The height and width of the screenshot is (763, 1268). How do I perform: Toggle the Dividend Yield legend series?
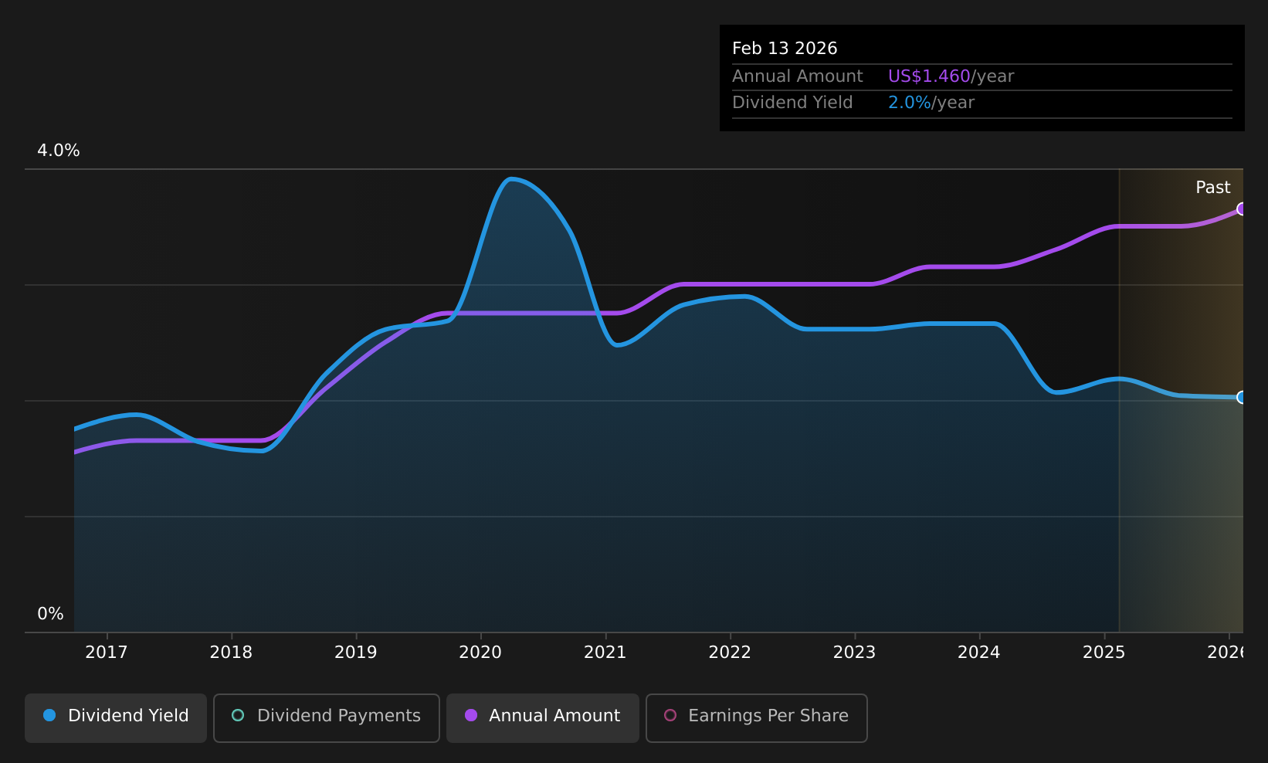click(116, 717)
